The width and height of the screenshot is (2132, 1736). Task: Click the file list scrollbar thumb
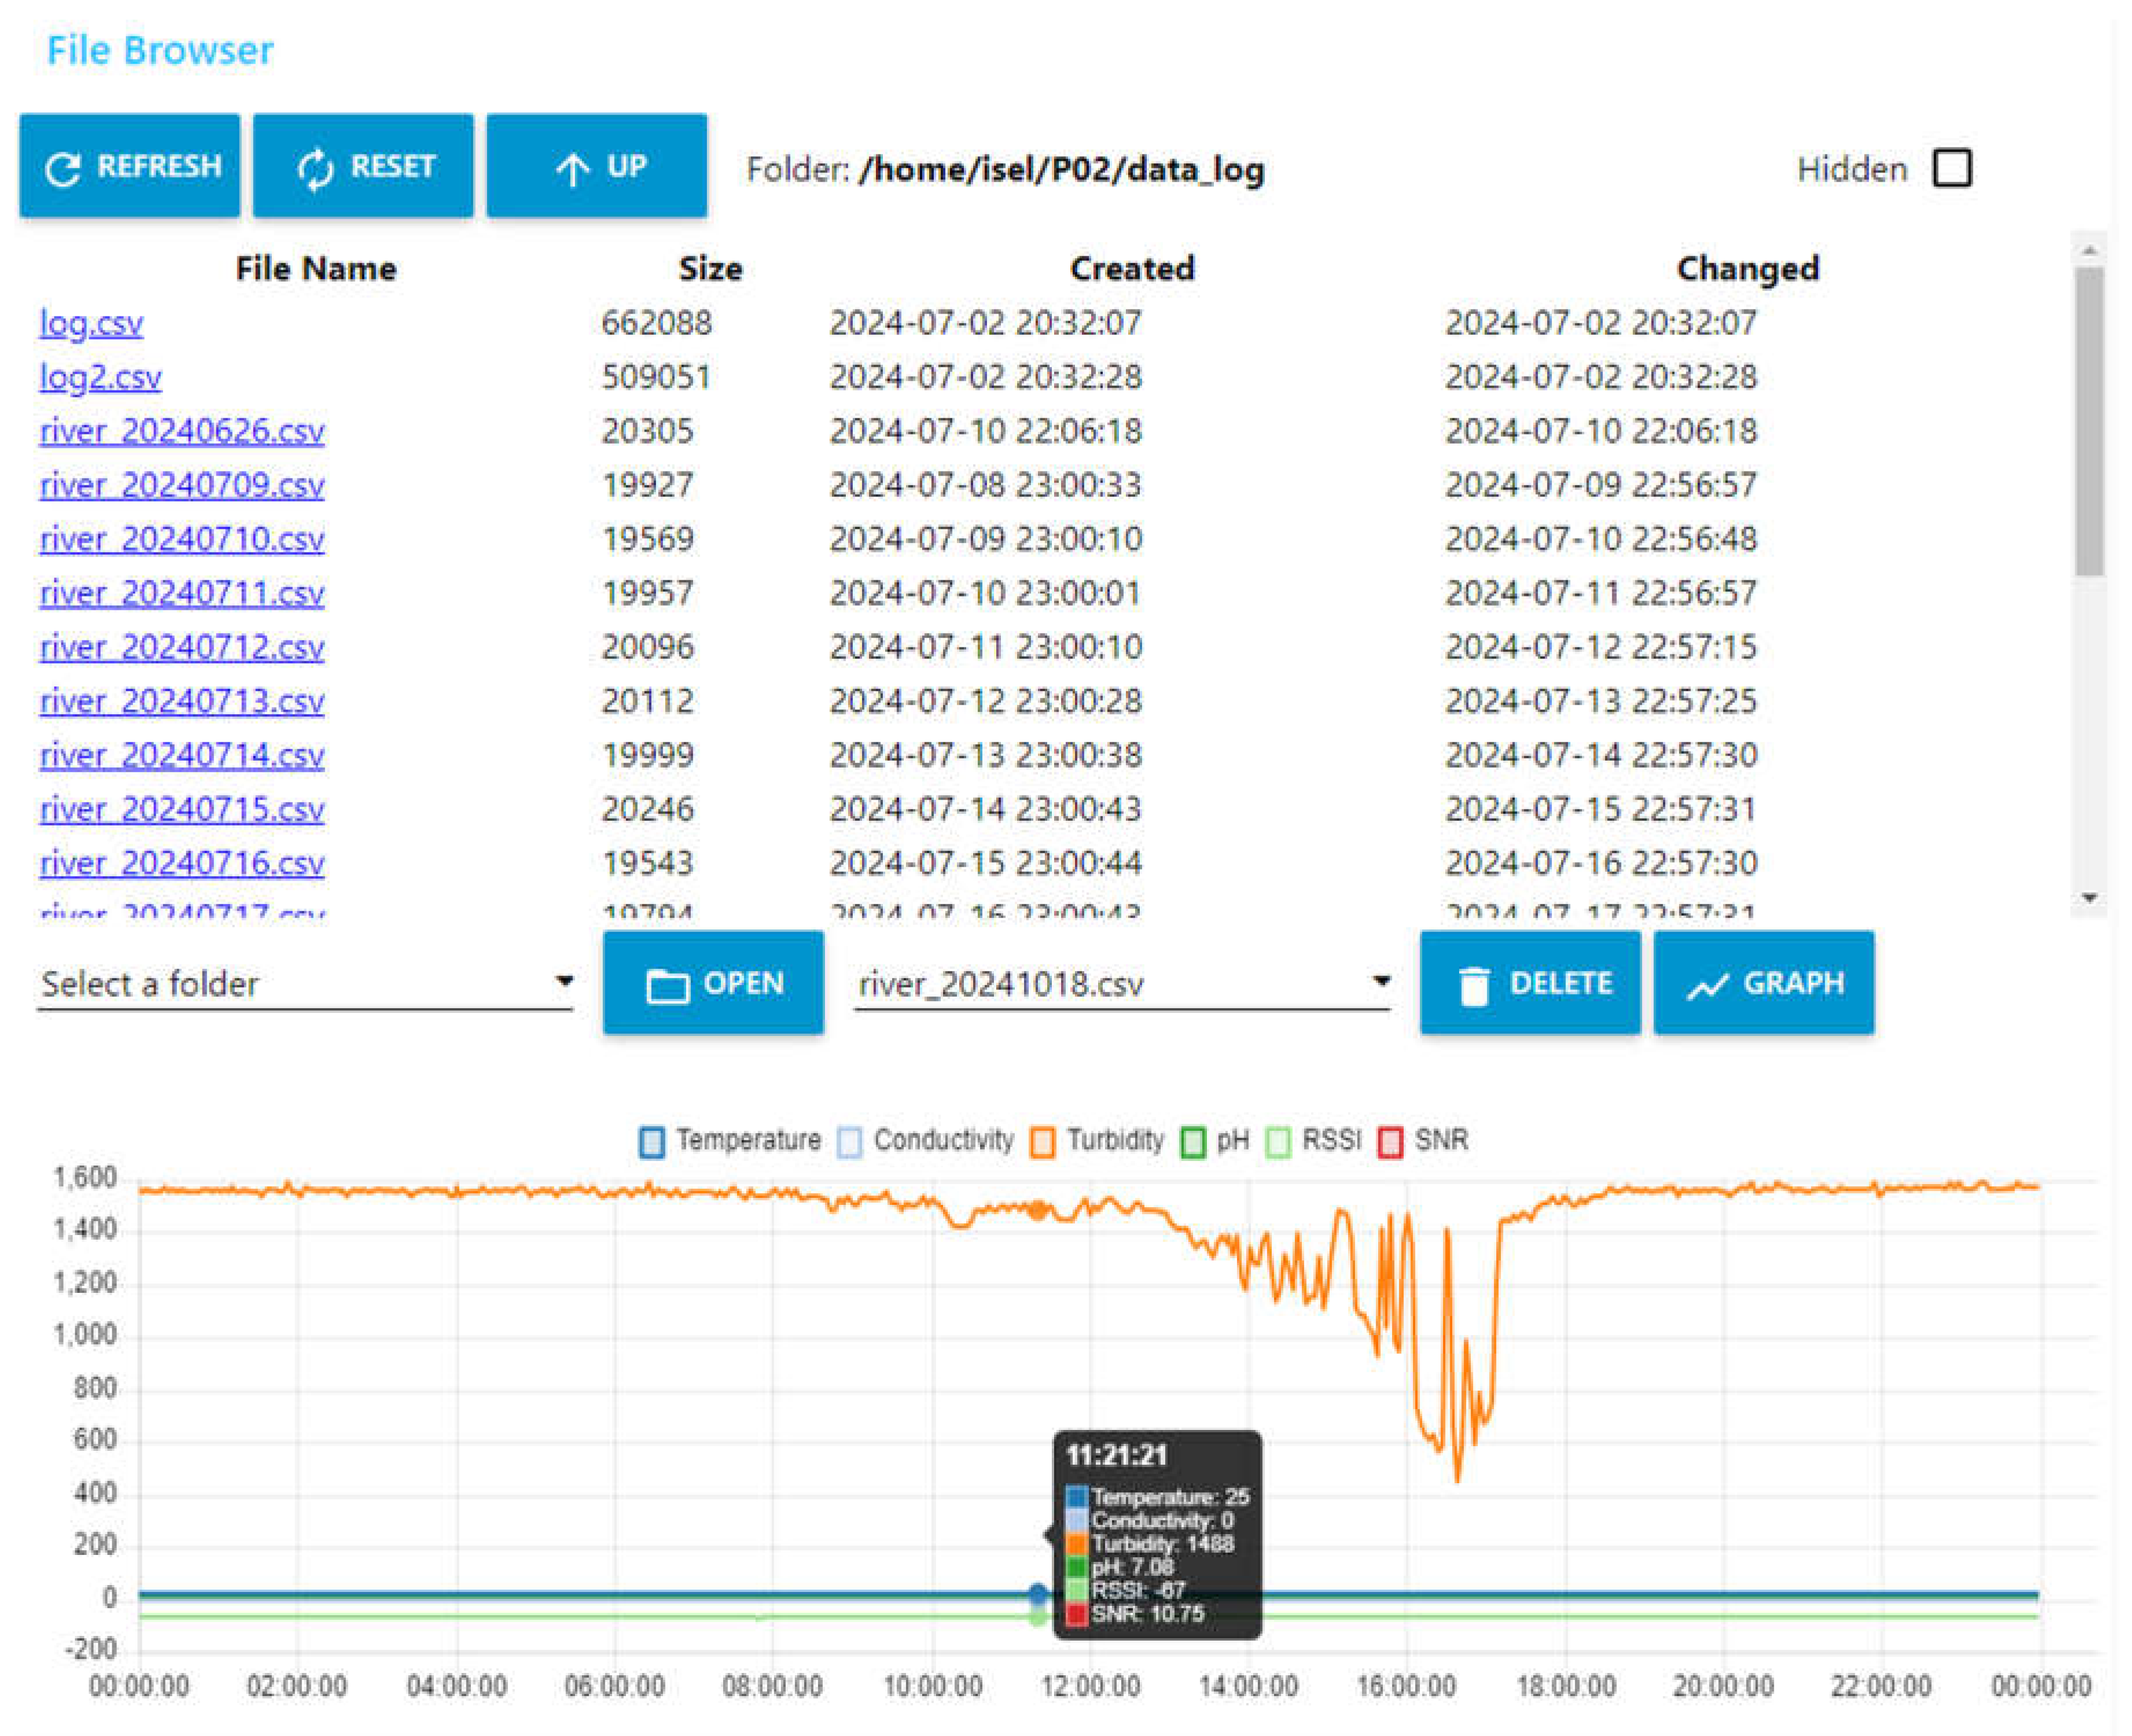coord(2089,420)
